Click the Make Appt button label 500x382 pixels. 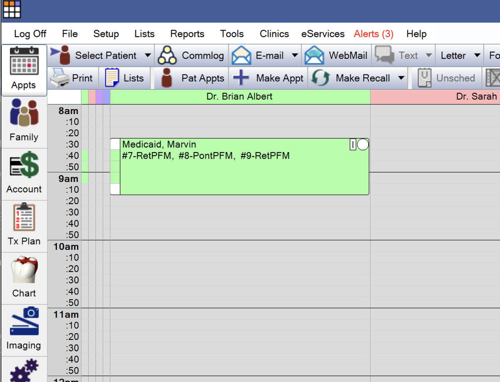pyautogui.click(x=280, y=78)
